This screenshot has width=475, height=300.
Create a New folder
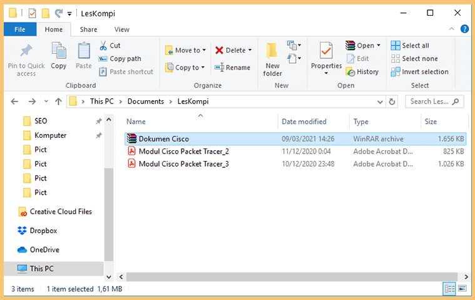(272, 59)
